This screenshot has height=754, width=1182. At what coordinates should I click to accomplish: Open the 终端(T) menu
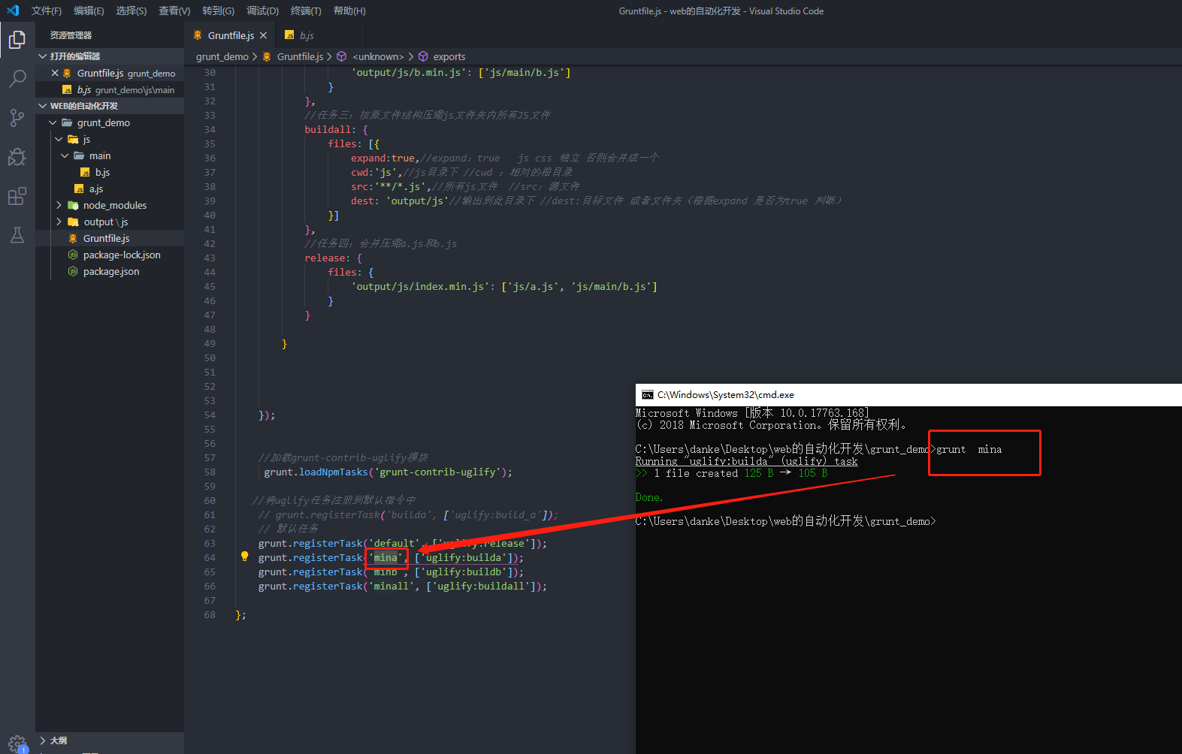[306, 11]
